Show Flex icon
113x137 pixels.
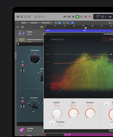click(68, 23)
